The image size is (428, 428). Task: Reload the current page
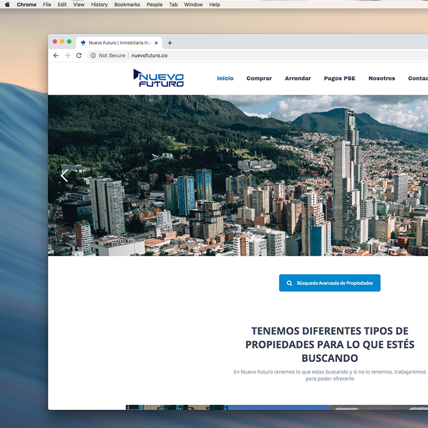click(x=79, y=56)
